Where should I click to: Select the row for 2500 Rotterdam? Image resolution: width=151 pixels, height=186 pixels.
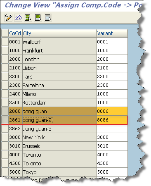point(5,103)
